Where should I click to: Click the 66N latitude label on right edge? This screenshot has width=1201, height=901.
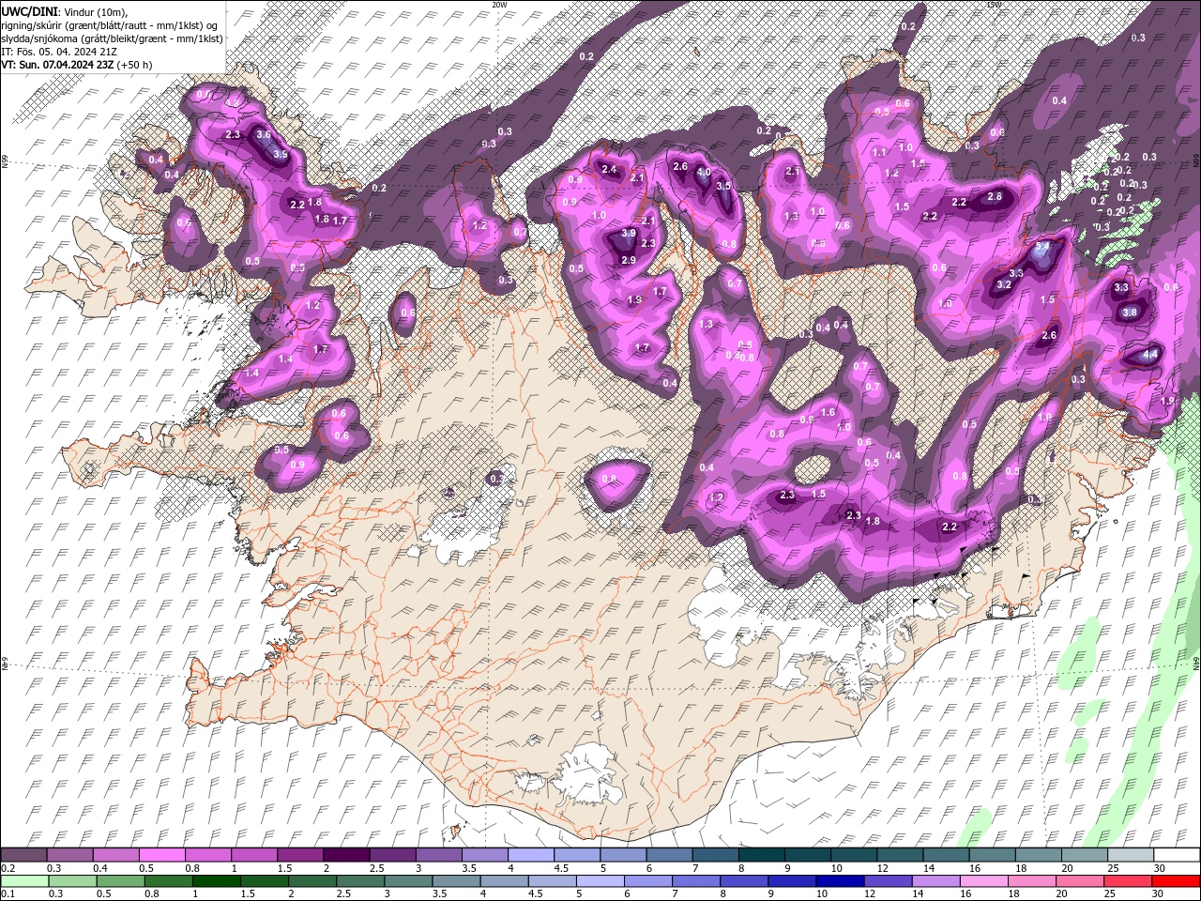1196,160
